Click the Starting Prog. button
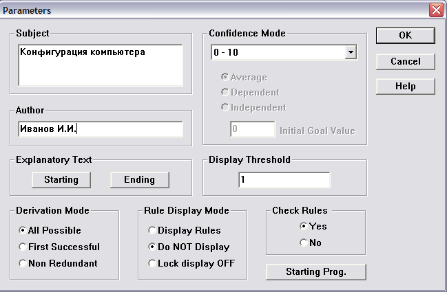 point(316,272)
